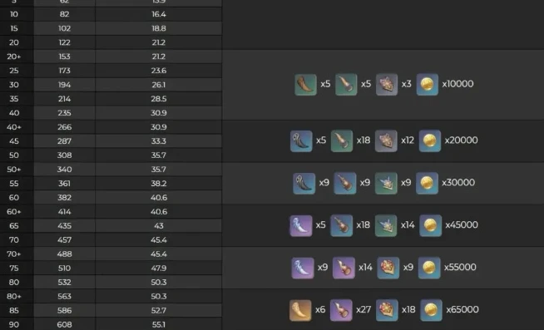
Task: Click the white horn icon in x55000 row
Action: [x=303, y=268]
